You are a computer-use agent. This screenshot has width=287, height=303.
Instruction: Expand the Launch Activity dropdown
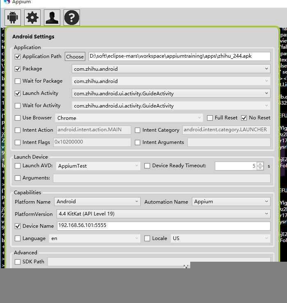click(x=171, y=93)
